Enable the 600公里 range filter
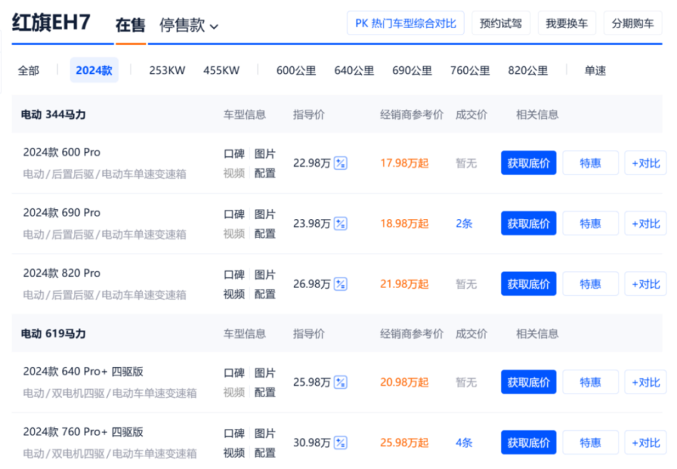The image size is (677, 469). [x=296, y=70]
